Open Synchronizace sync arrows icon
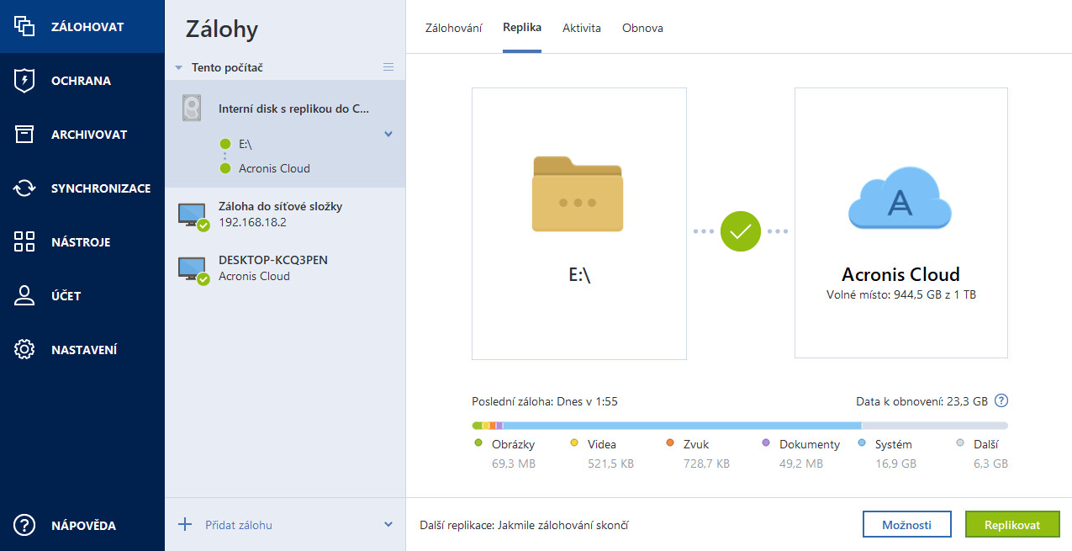Screen dimensions: 1072x551 24,188
